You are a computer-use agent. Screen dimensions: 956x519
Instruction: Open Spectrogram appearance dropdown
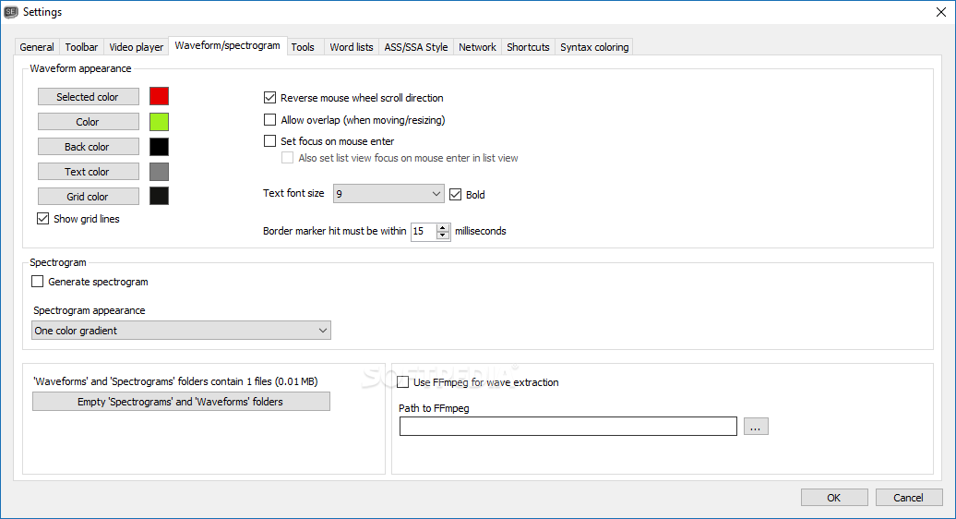click(x=181, y=331)
